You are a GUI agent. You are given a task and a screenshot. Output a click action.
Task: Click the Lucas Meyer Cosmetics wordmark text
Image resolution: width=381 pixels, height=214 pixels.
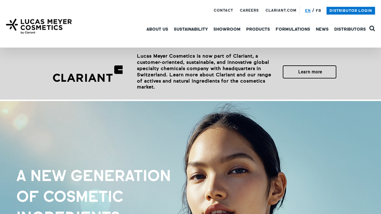point(46,25)
